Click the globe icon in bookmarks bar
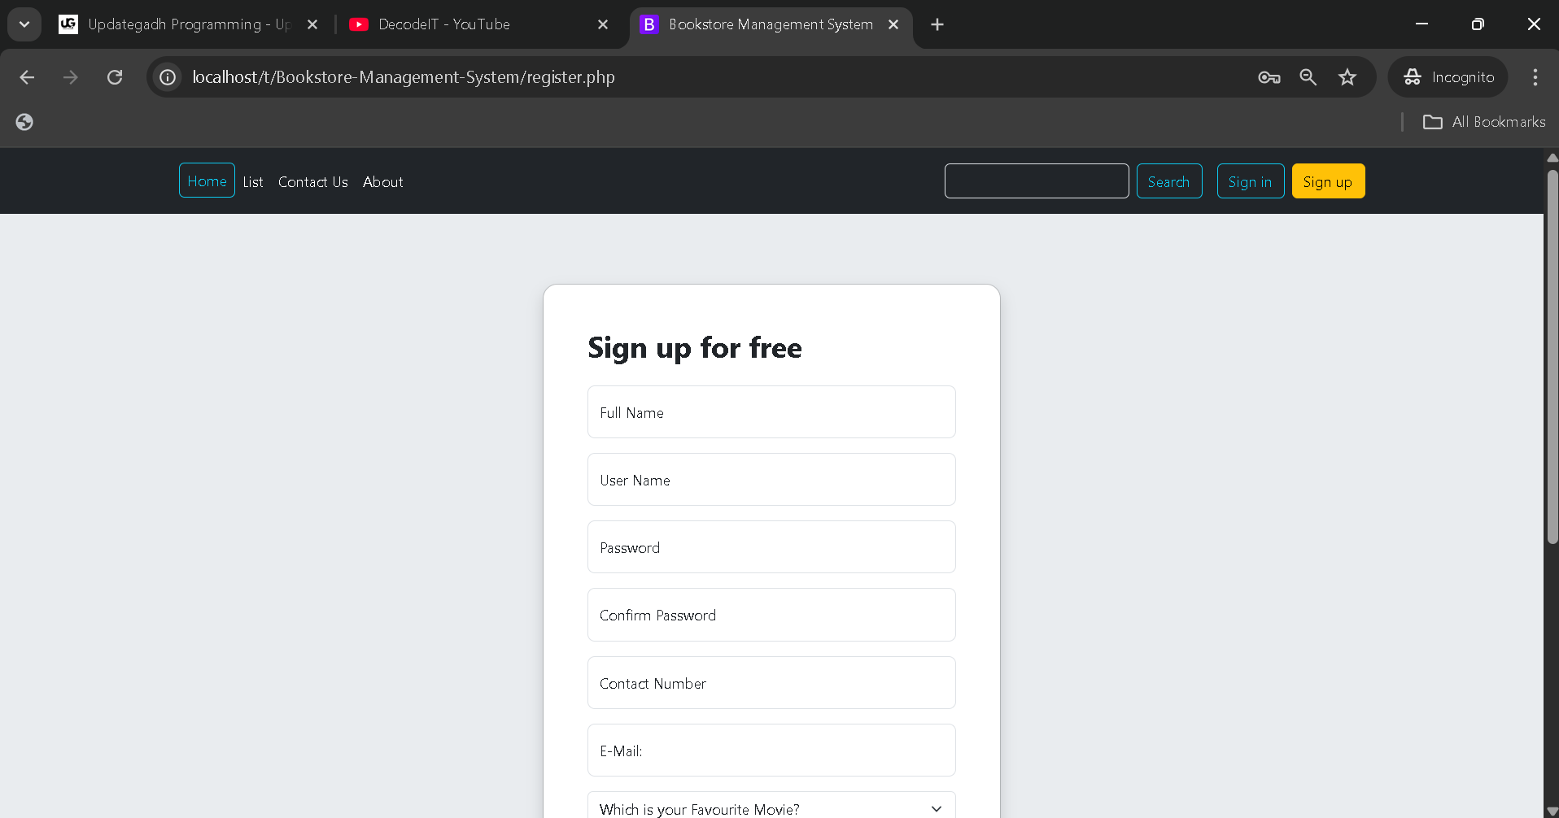The height and width of the screenshot is (818, 1559). [x=24, y=122]
